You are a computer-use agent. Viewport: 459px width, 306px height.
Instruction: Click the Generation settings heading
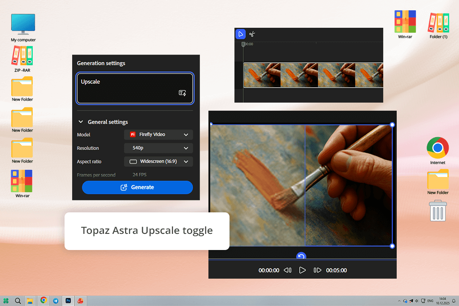pyautogui.click(x=101, y=63)
